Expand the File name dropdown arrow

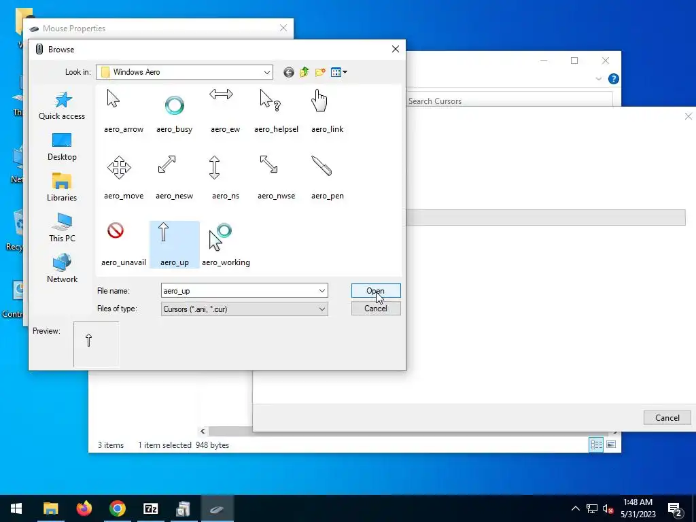321,291
